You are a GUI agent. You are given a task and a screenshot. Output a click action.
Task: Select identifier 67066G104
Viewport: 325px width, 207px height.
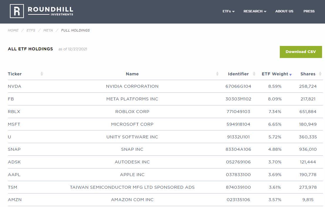(238, 86)
